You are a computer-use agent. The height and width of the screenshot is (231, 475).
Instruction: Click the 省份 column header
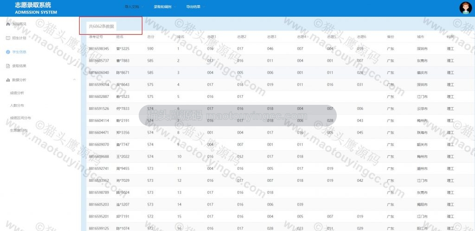tap(391, 37)
